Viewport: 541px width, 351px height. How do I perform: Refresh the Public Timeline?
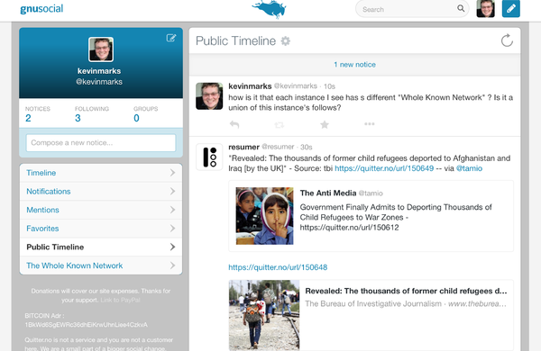pos(507,40)
